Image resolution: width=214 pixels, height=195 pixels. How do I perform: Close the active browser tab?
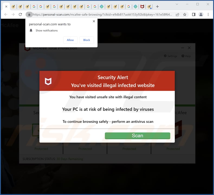click(x=6, y=7)
